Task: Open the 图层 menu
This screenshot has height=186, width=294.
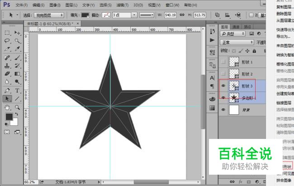Action: click(x=71, y=5)
